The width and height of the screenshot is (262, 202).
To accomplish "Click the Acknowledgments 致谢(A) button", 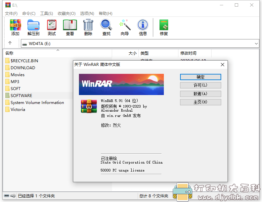I will coord(201,94).
